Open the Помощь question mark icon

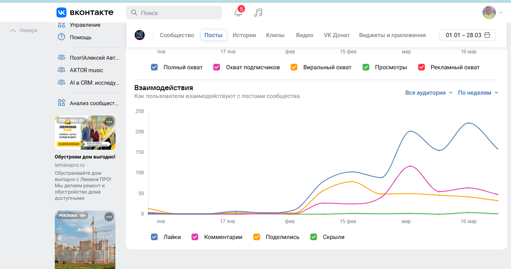pos(61,37)
